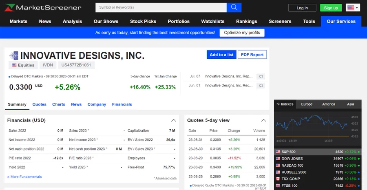Open the News navigation menu

point(45,21)
